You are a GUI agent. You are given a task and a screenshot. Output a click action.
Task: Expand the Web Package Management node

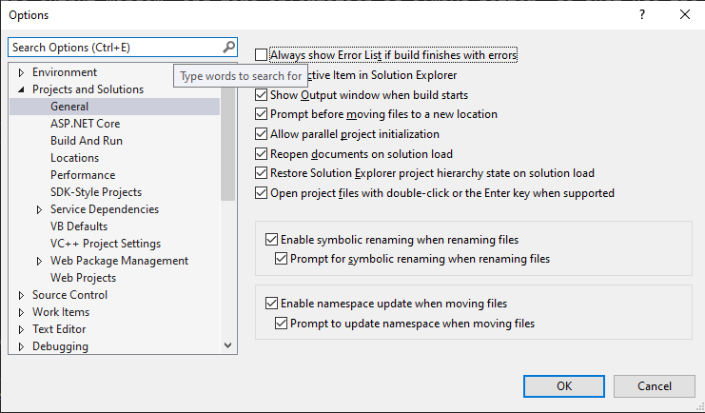39,261
